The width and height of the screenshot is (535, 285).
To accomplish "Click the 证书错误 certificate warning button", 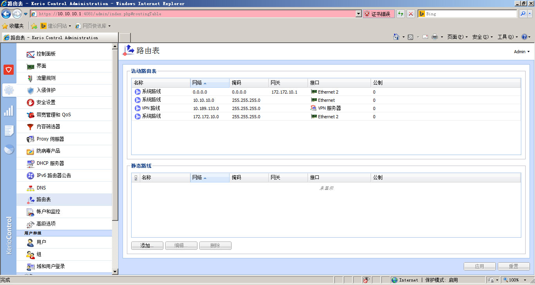I will click(x=378, y=14).
